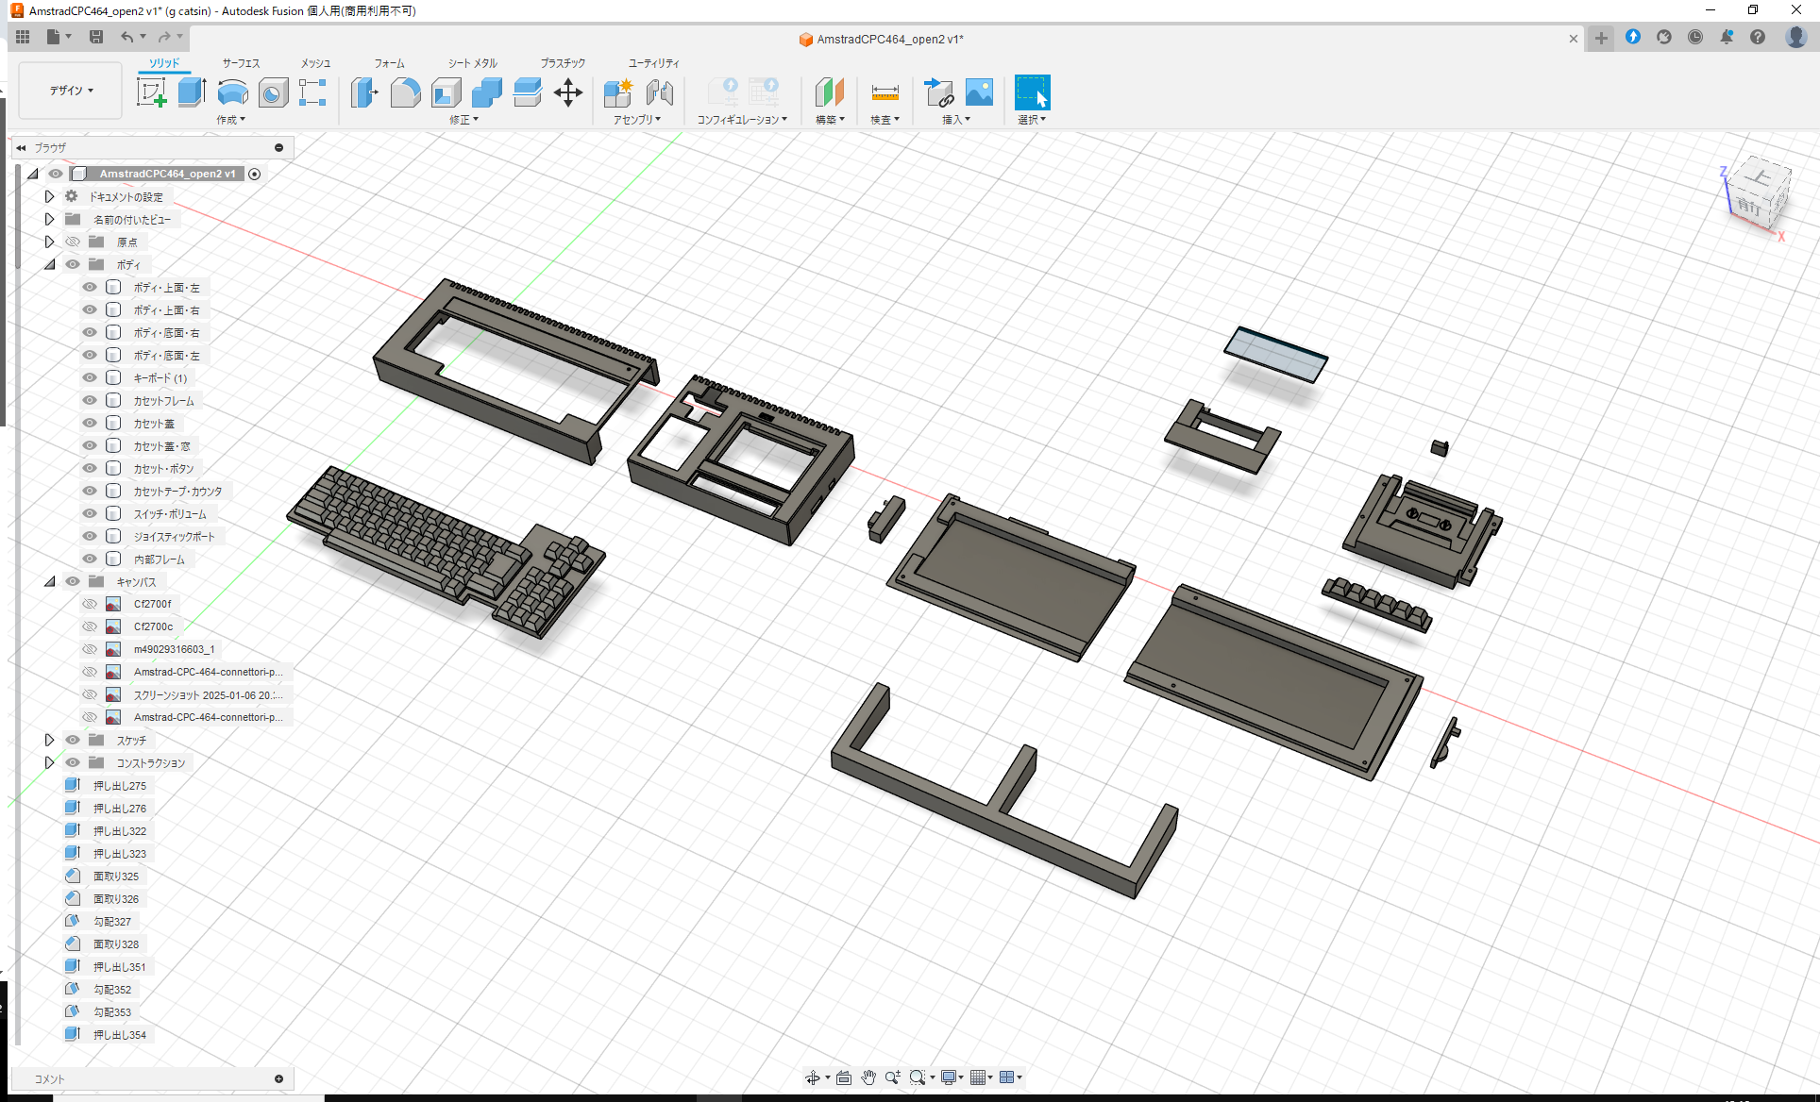Hide the カセットフレーム body visibility
1820x1102 pixels.
pyautogui.click(x=89, y=400)
